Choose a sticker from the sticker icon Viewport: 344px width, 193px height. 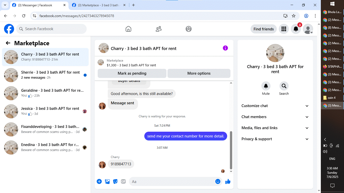click(x=115, y=181)
